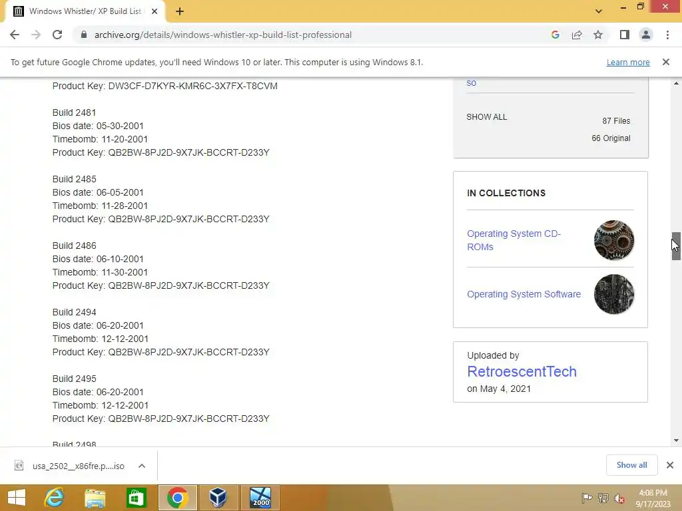
Task: Click the 'IN COLLECTIONS' heading
Action: click(506, 193)
